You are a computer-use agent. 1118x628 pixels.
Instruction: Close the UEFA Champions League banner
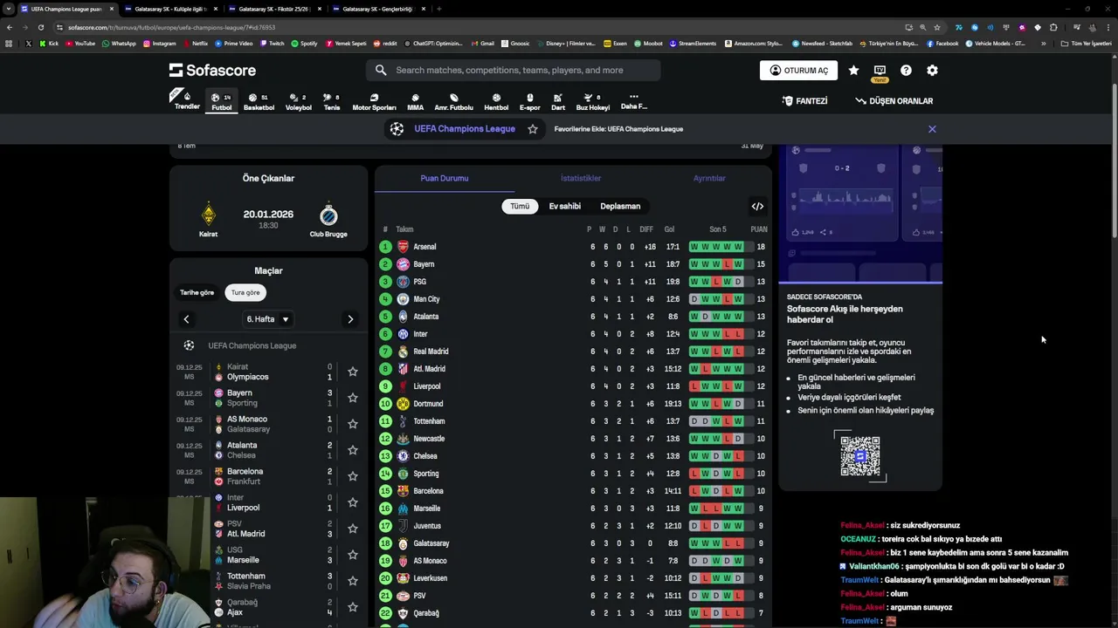(932, 129)
